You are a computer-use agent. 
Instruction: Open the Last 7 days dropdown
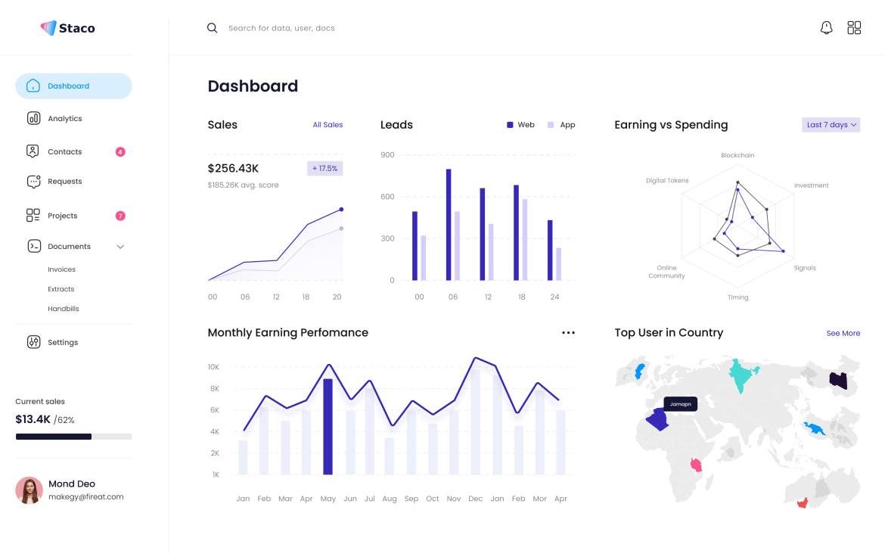(831, 125)
